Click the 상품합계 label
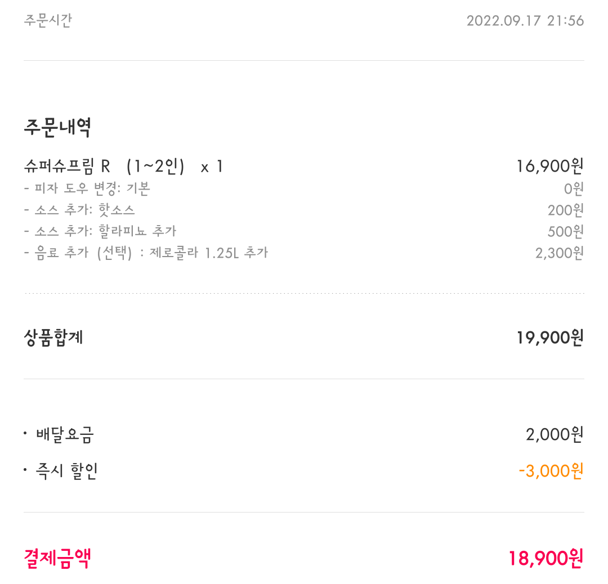This screenshot has height=584, width=608. 53,338
